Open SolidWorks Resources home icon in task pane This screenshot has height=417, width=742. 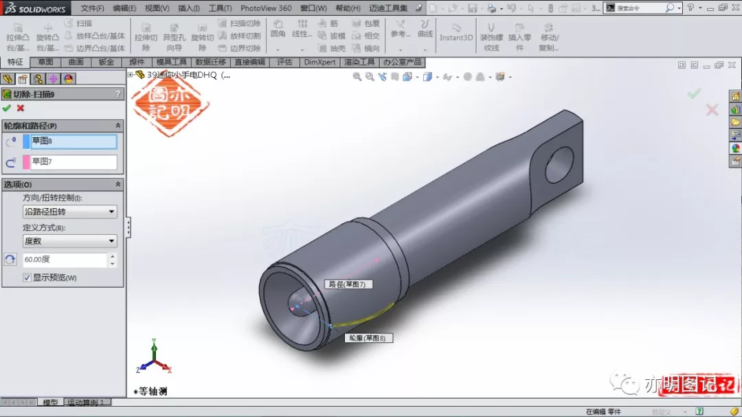pyautogui.click(x=735, y=97)
